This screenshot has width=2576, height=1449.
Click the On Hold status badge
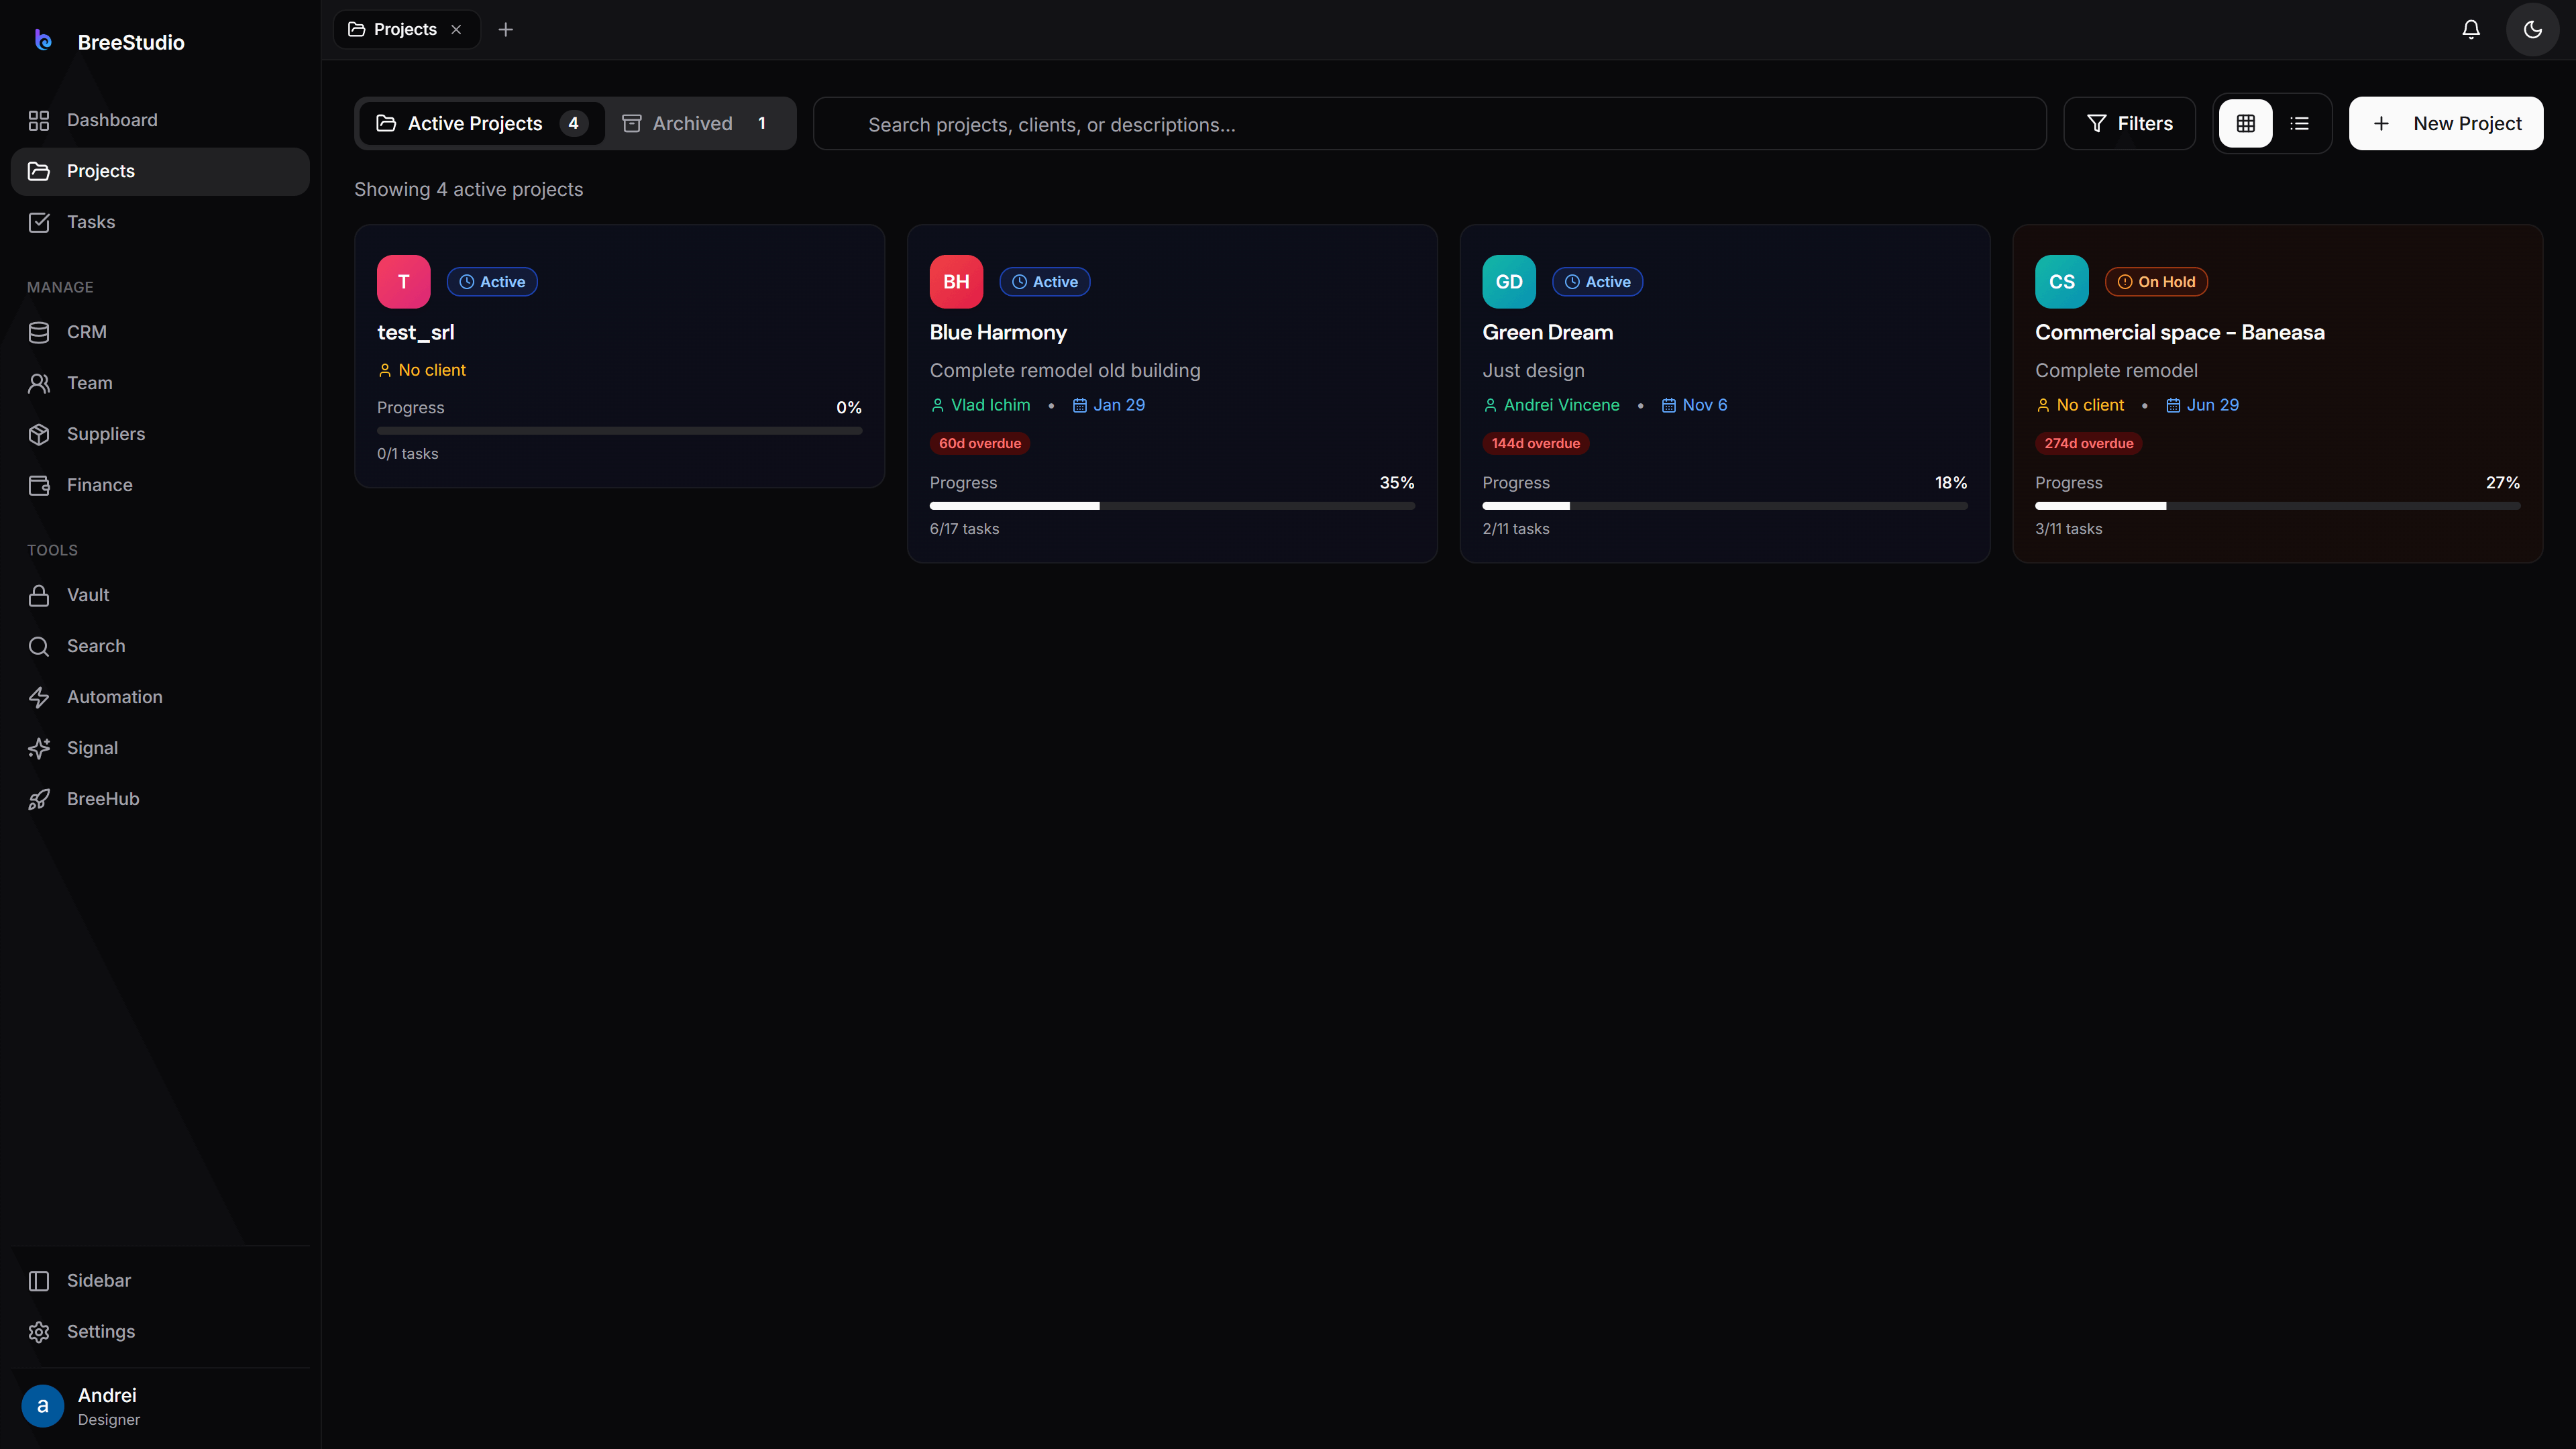[2156, 282]
